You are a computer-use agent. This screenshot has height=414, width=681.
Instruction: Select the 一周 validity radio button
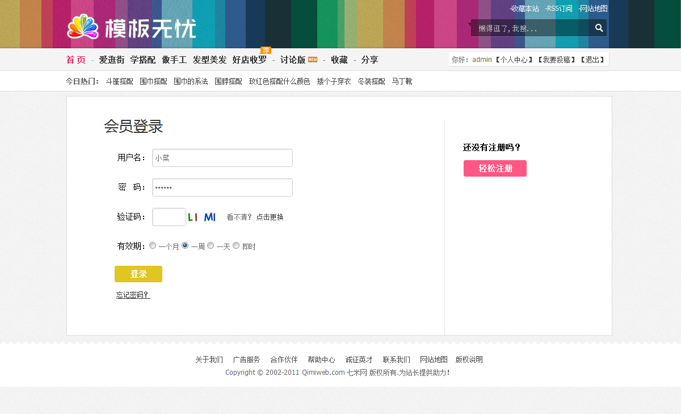click(x=185, y=246)
